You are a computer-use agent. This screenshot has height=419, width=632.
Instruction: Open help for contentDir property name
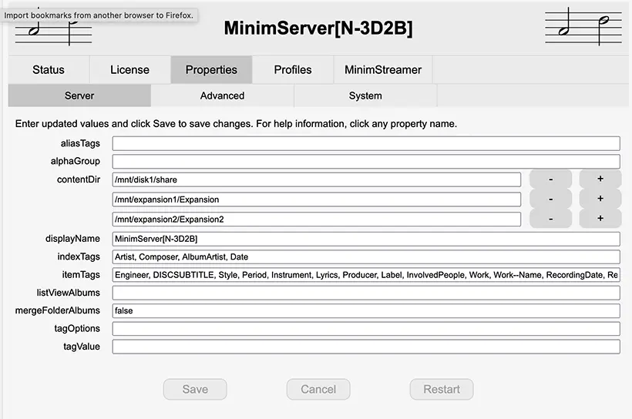[x=79, y=179]
